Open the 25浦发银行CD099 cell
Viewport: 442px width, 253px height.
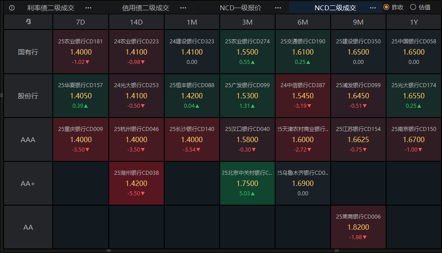tap(358, 96)
